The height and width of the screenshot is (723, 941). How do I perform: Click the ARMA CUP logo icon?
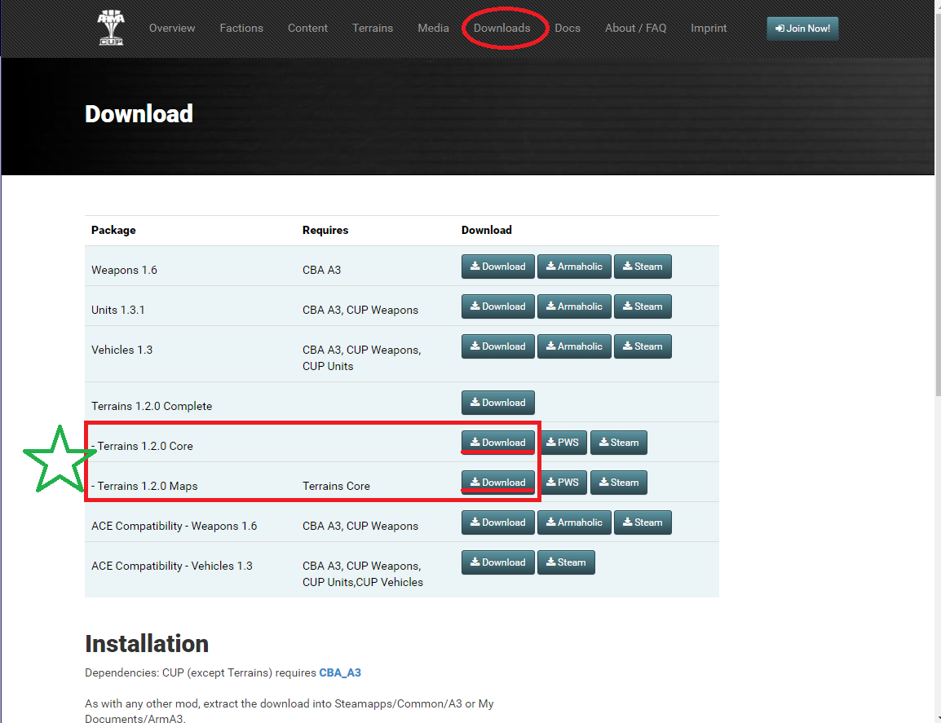[x=111, y=28]
